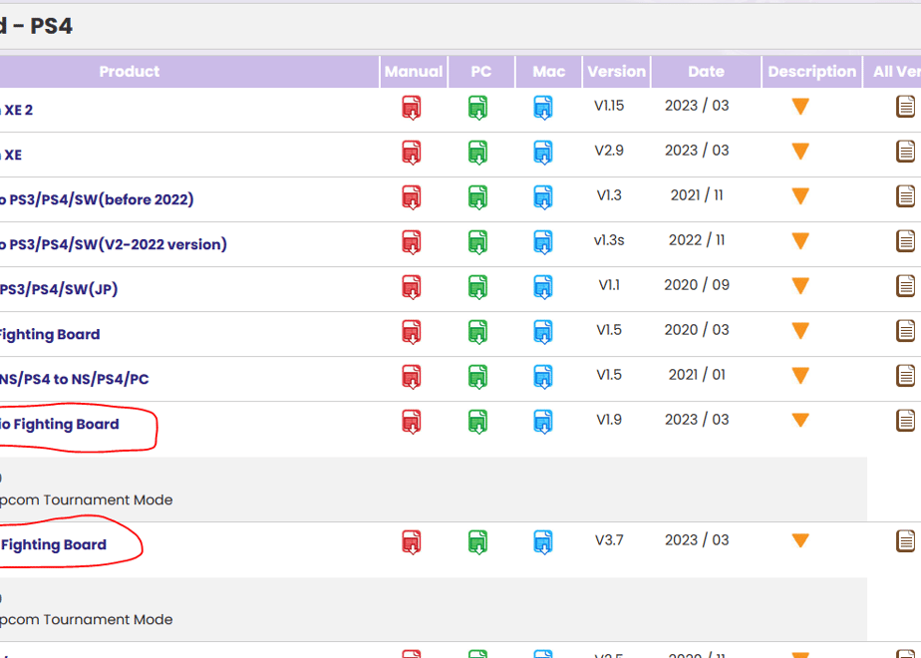Download the manual for XE 2
Screen dimensions: 921x658
412,108
